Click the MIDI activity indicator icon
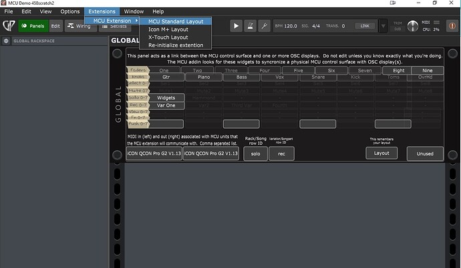Image resolution: width=461 pixels, height=268 pixels. click(x=436, y=22)
